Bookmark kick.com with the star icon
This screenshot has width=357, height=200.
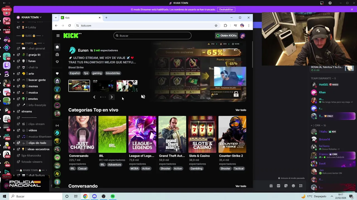pyautogui.click(x=216, y=26)
